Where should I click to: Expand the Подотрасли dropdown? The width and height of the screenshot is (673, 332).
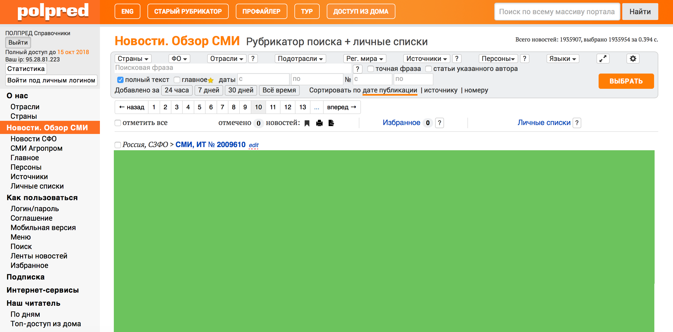pyautogui.click(x=300, y=59)
